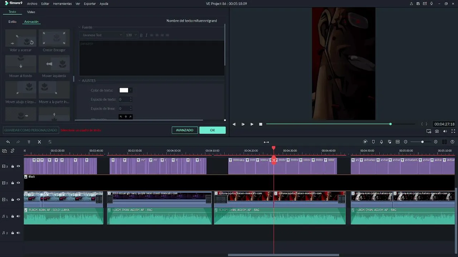Open audio mixer music note icon
Screen dimensions: 458x257
click(x=389, y=142)
